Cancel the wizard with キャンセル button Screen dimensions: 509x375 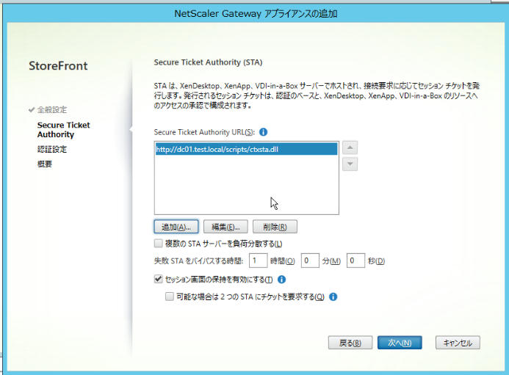pyautogui.click(x=458, y=343)
